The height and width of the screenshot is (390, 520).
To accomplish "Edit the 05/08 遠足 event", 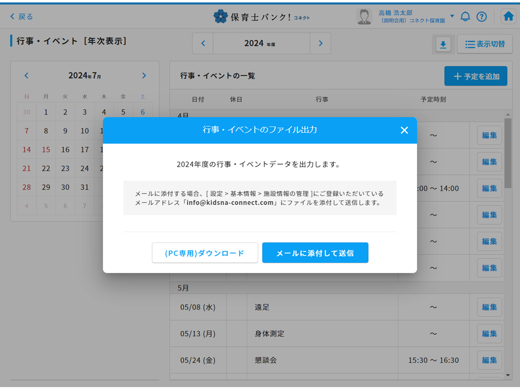I will pyautogui.click(x=489, y=307).
